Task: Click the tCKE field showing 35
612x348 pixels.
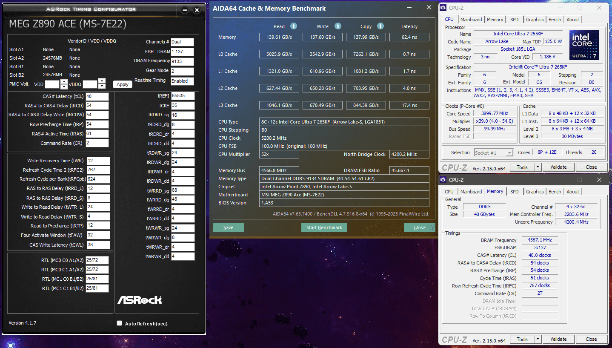Action: (183, 106)
